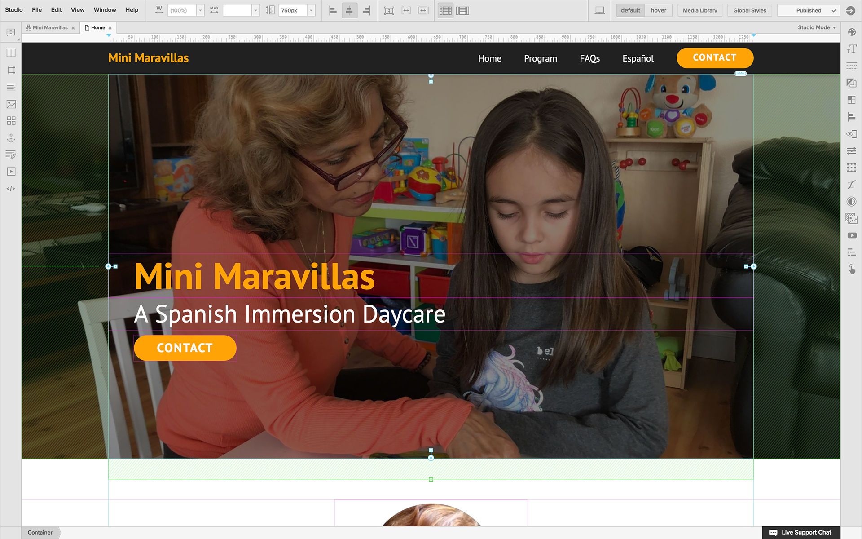Open the video background panel on right

[852, 235]
